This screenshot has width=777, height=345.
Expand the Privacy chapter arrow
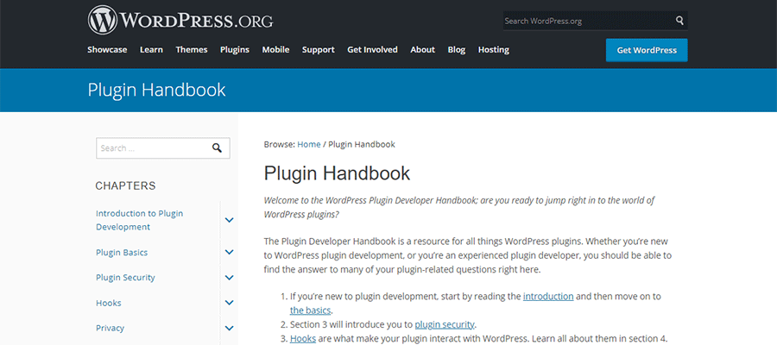(x=229, y=328)
